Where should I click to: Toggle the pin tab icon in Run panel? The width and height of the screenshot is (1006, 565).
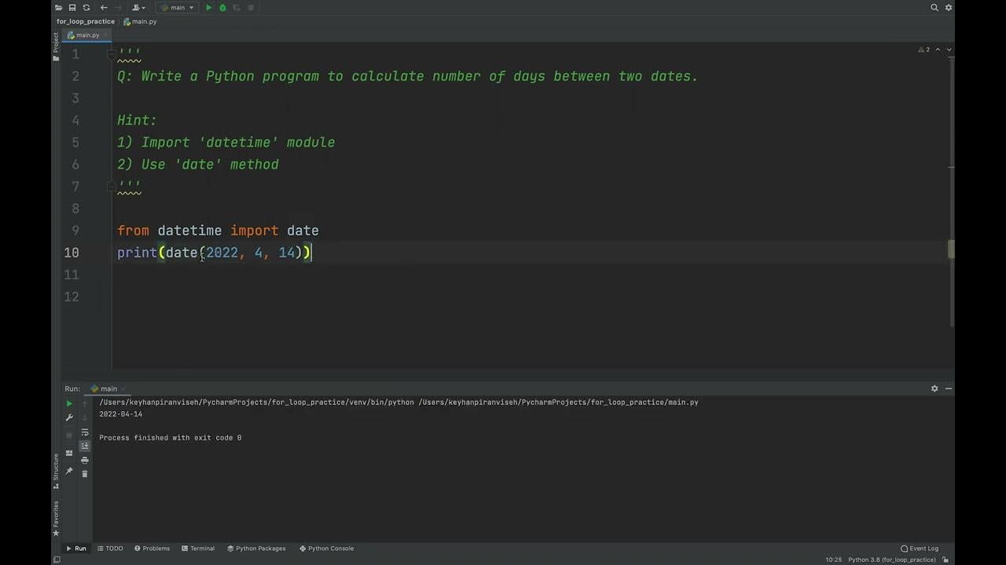69,471
